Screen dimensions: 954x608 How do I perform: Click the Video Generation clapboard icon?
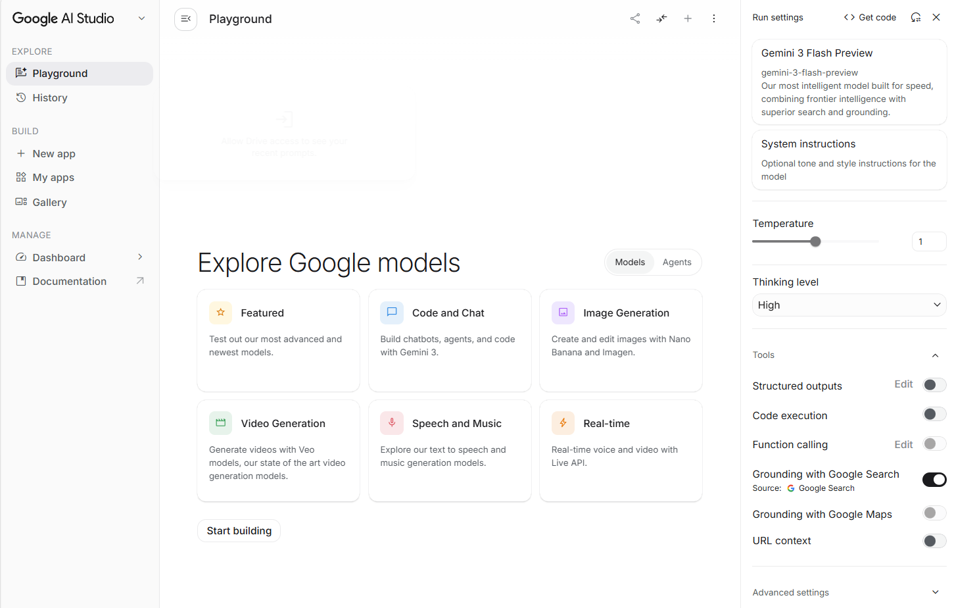221,423
